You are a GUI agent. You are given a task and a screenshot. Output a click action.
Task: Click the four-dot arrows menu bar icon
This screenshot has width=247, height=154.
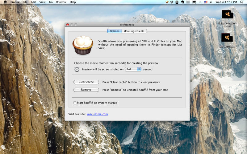[200, 2]
